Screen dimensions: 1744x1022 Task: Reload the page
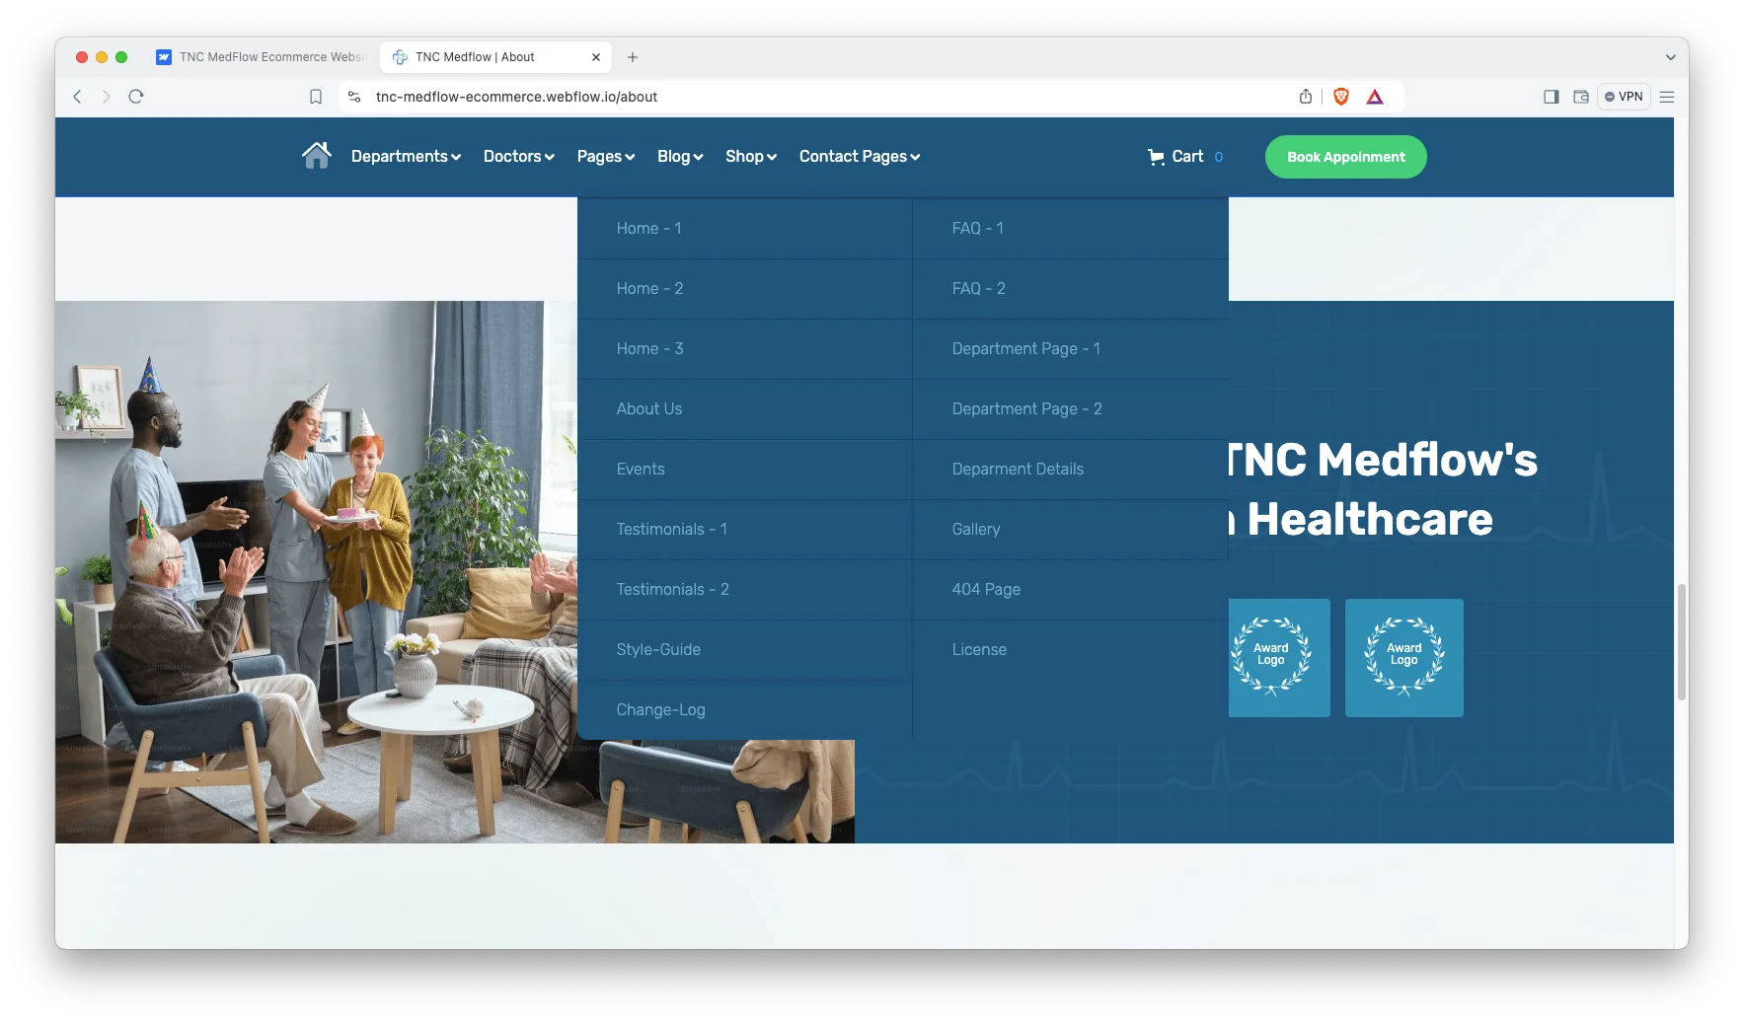136,97
